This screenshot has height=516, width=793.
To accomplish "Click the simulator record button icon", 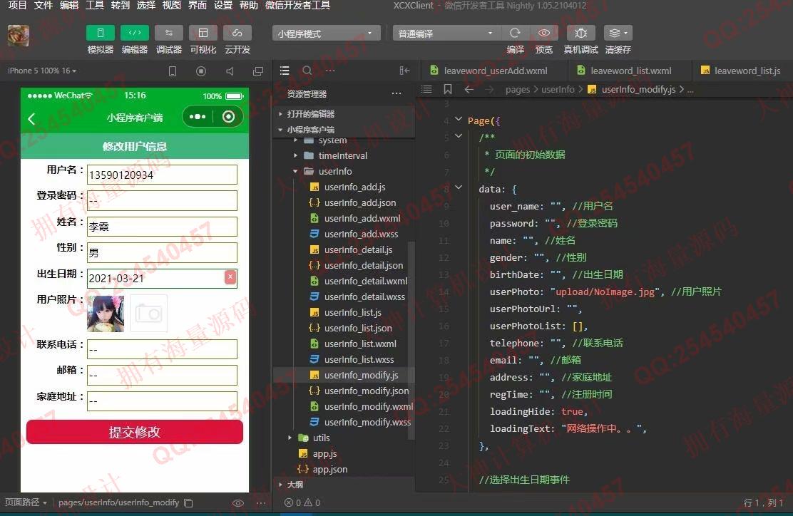I will point(201,71).
